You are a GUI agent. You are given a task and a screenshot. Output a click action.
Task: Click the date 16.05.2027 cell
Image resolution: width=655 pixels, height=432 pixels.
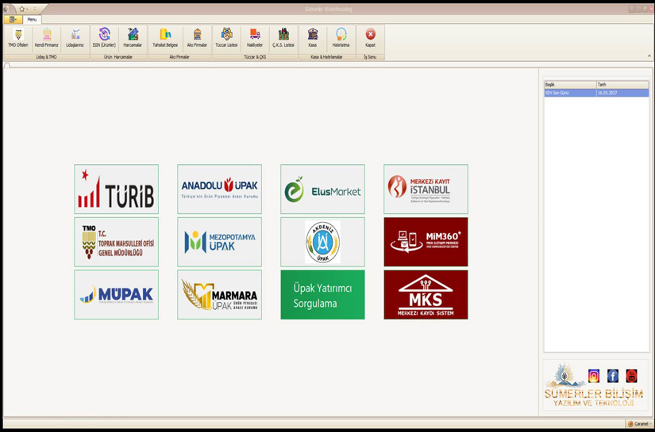tap(622, 93)
